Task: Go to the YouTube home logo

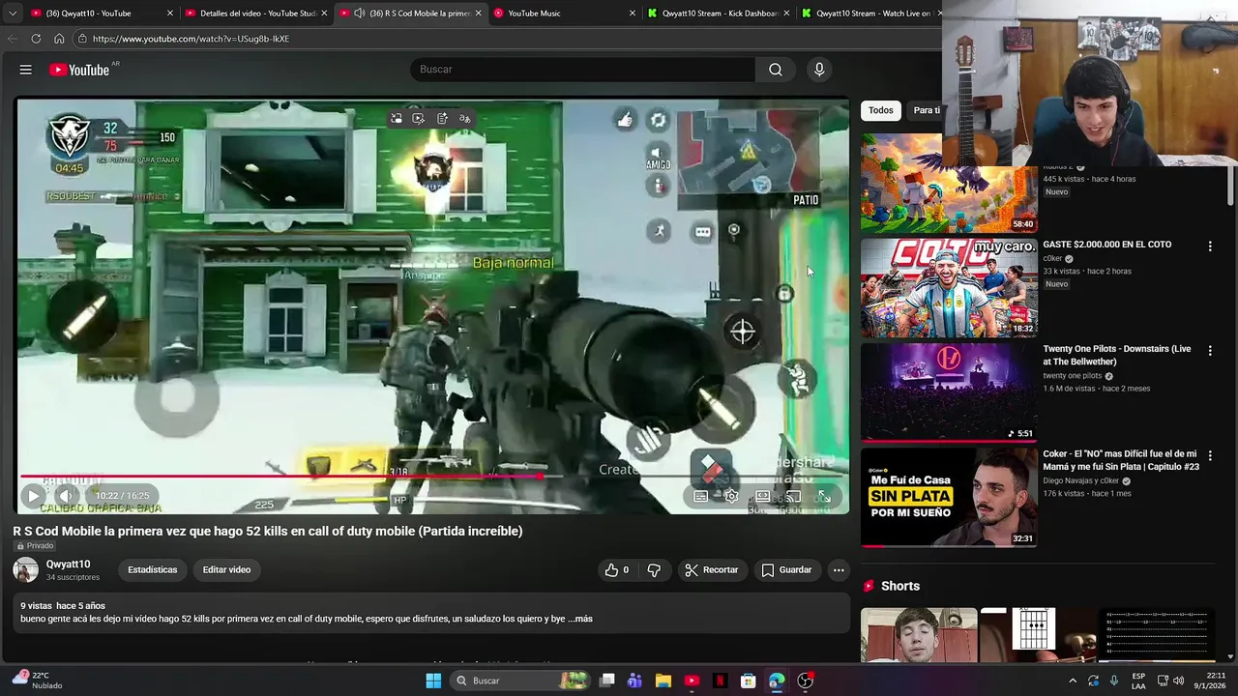Action: [x=79, y=70]
